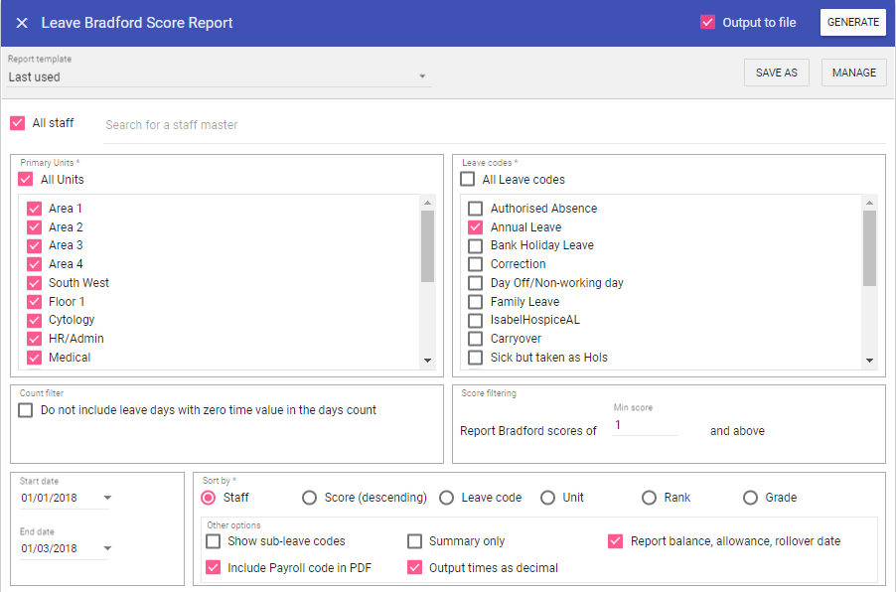The image size is (896, 592).
Task: Click the Min score input field
Action: 646,425
